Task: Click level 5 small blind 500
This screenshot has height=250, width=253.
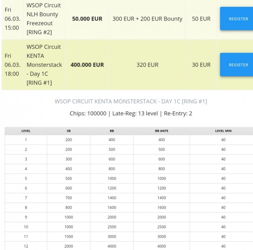Action: [69, 179]
